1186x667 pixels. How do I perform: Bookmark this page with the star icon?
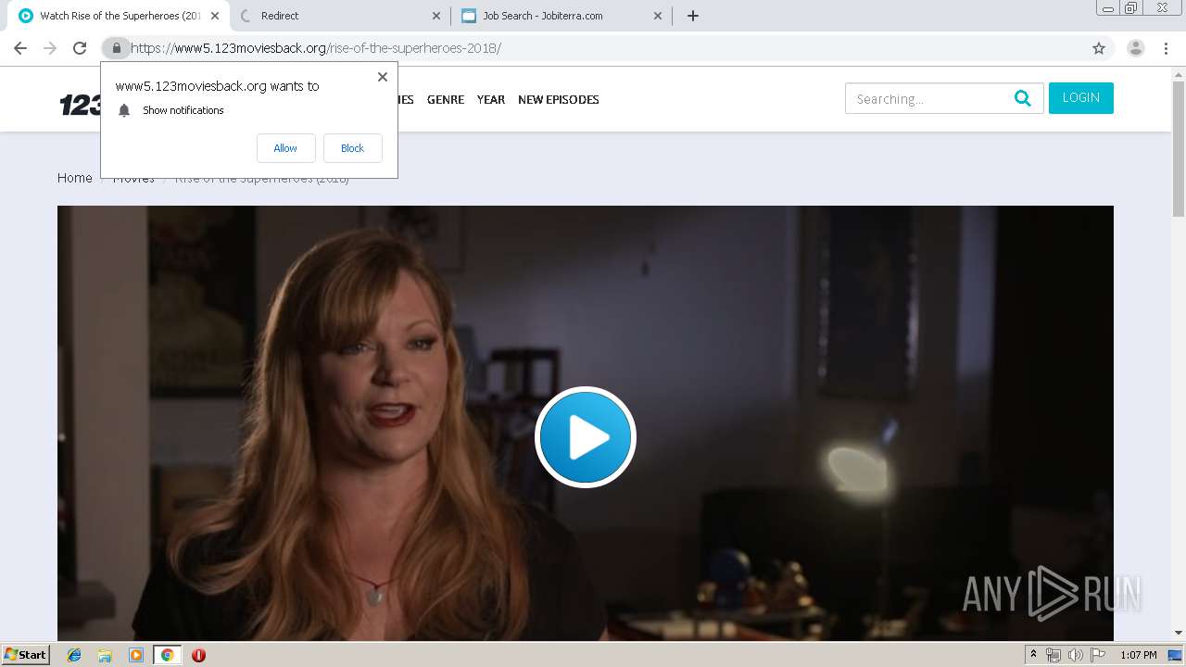[1099, 48]
